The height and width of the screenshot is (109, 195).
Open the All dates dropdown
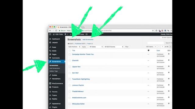[x=96, y=47]
